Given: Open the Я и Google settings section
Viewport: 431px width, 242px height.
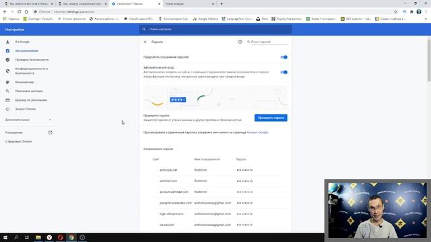Looking at the screenshot, I should [22, 42].
